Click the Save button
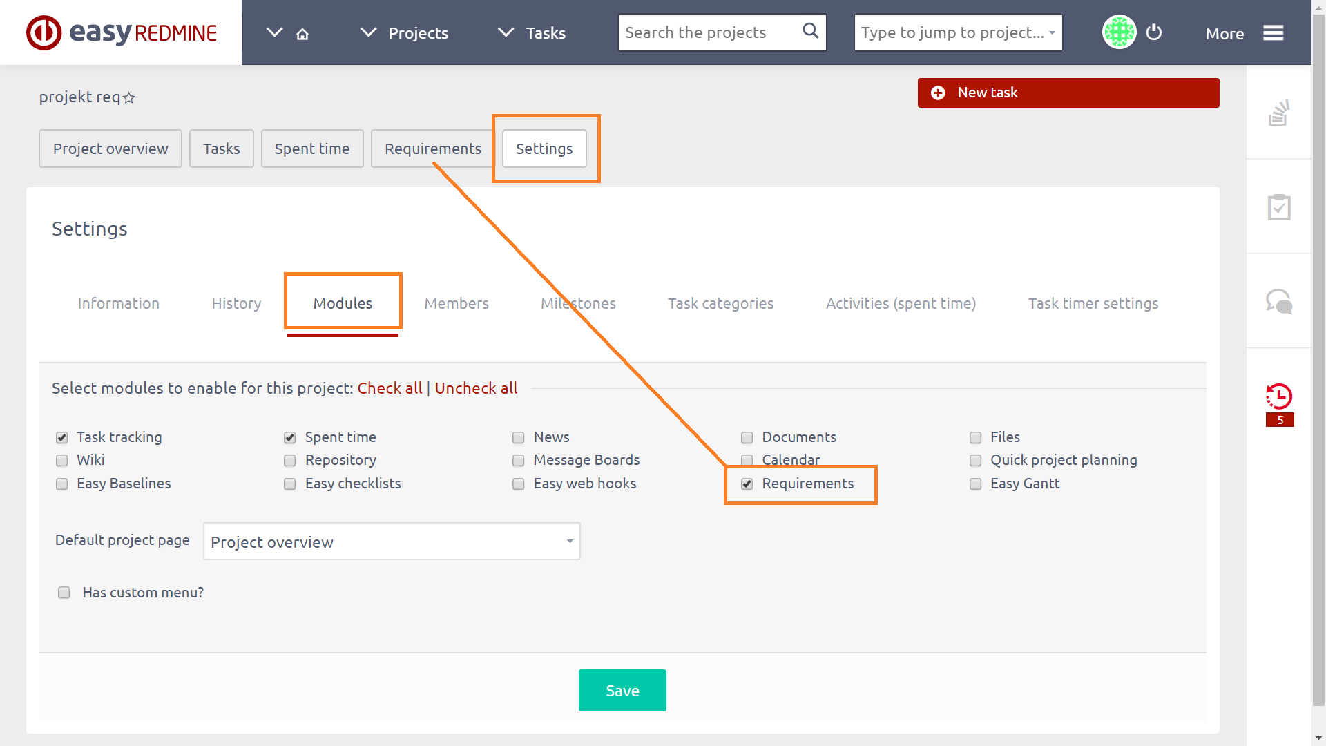 622,691
